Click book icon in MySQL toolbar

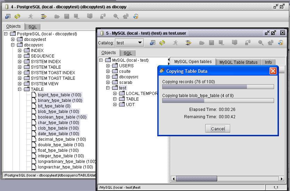pos(235,43)
